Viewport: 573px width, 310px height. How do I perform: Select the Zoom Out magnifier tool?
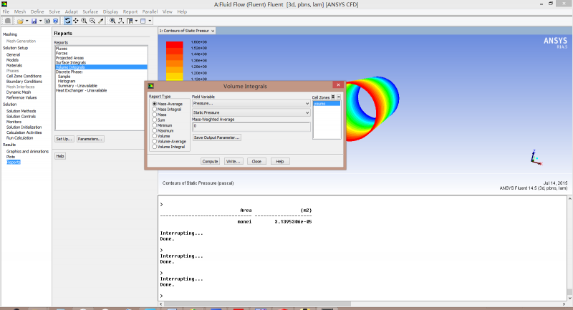[92, 21]
